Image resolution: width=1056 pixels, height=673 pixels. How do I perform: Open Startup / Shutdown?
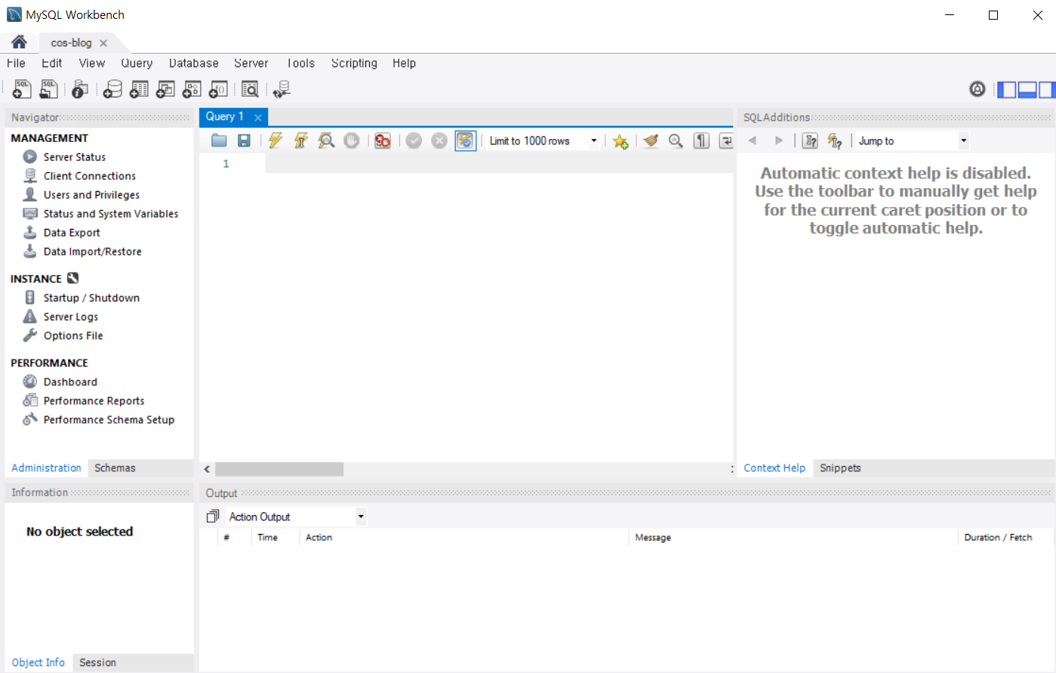91,298
